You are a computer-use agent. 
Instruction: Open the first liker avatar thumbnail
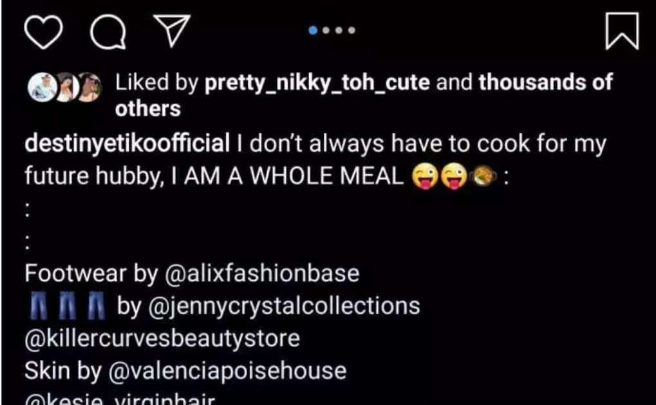pos(39,89)
